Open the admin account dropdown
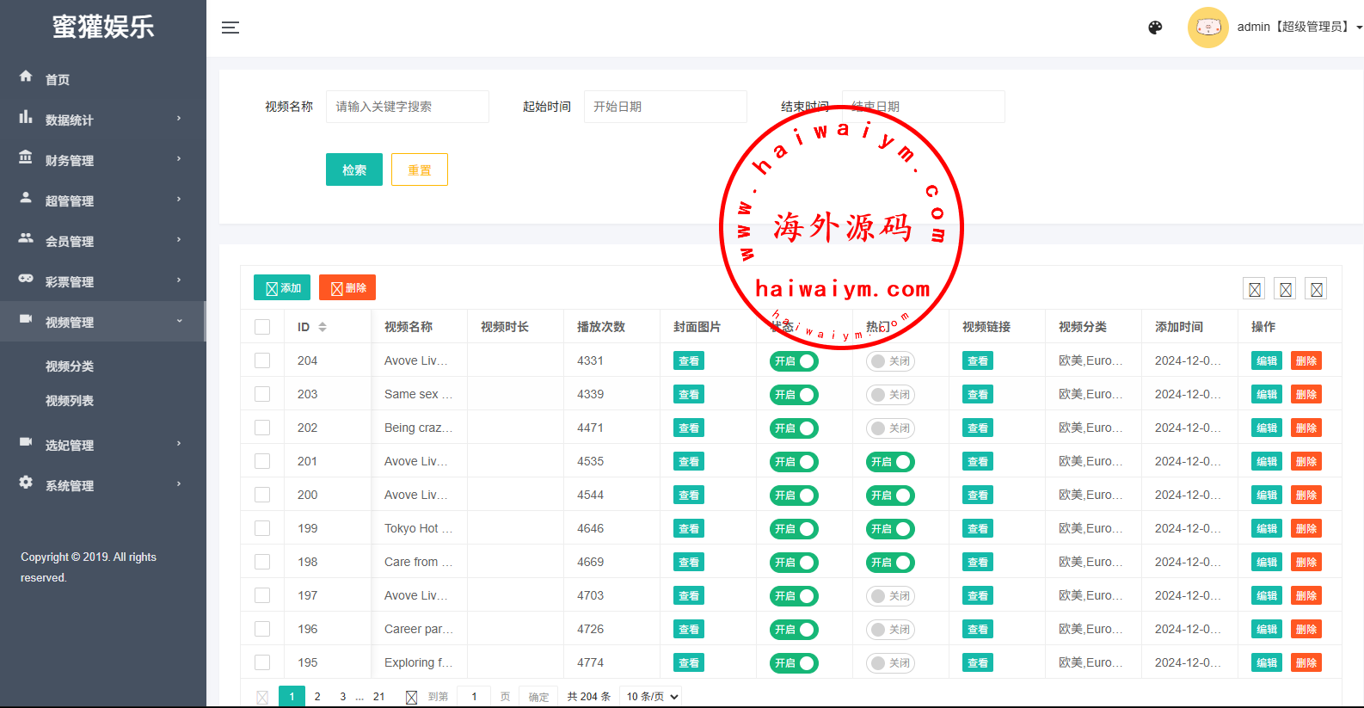 coord(1298,28)
